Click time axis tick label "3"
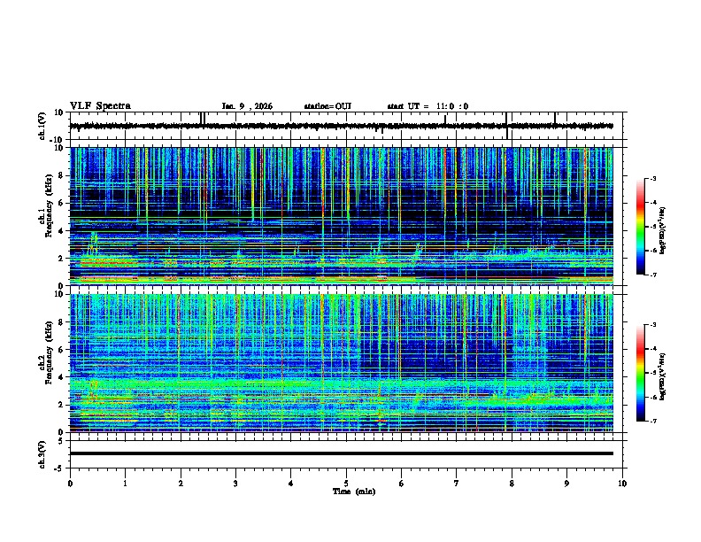Viewport: 701px width, 542px height. click(235, 484)
